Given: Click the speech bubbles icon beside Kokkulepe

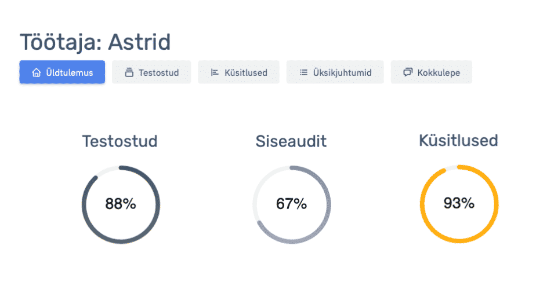Looking at the screenshot, I should pos(407,73).
